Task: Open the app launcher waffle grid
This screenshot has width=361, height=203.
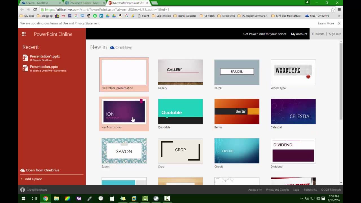Action: tap(24, 34)
